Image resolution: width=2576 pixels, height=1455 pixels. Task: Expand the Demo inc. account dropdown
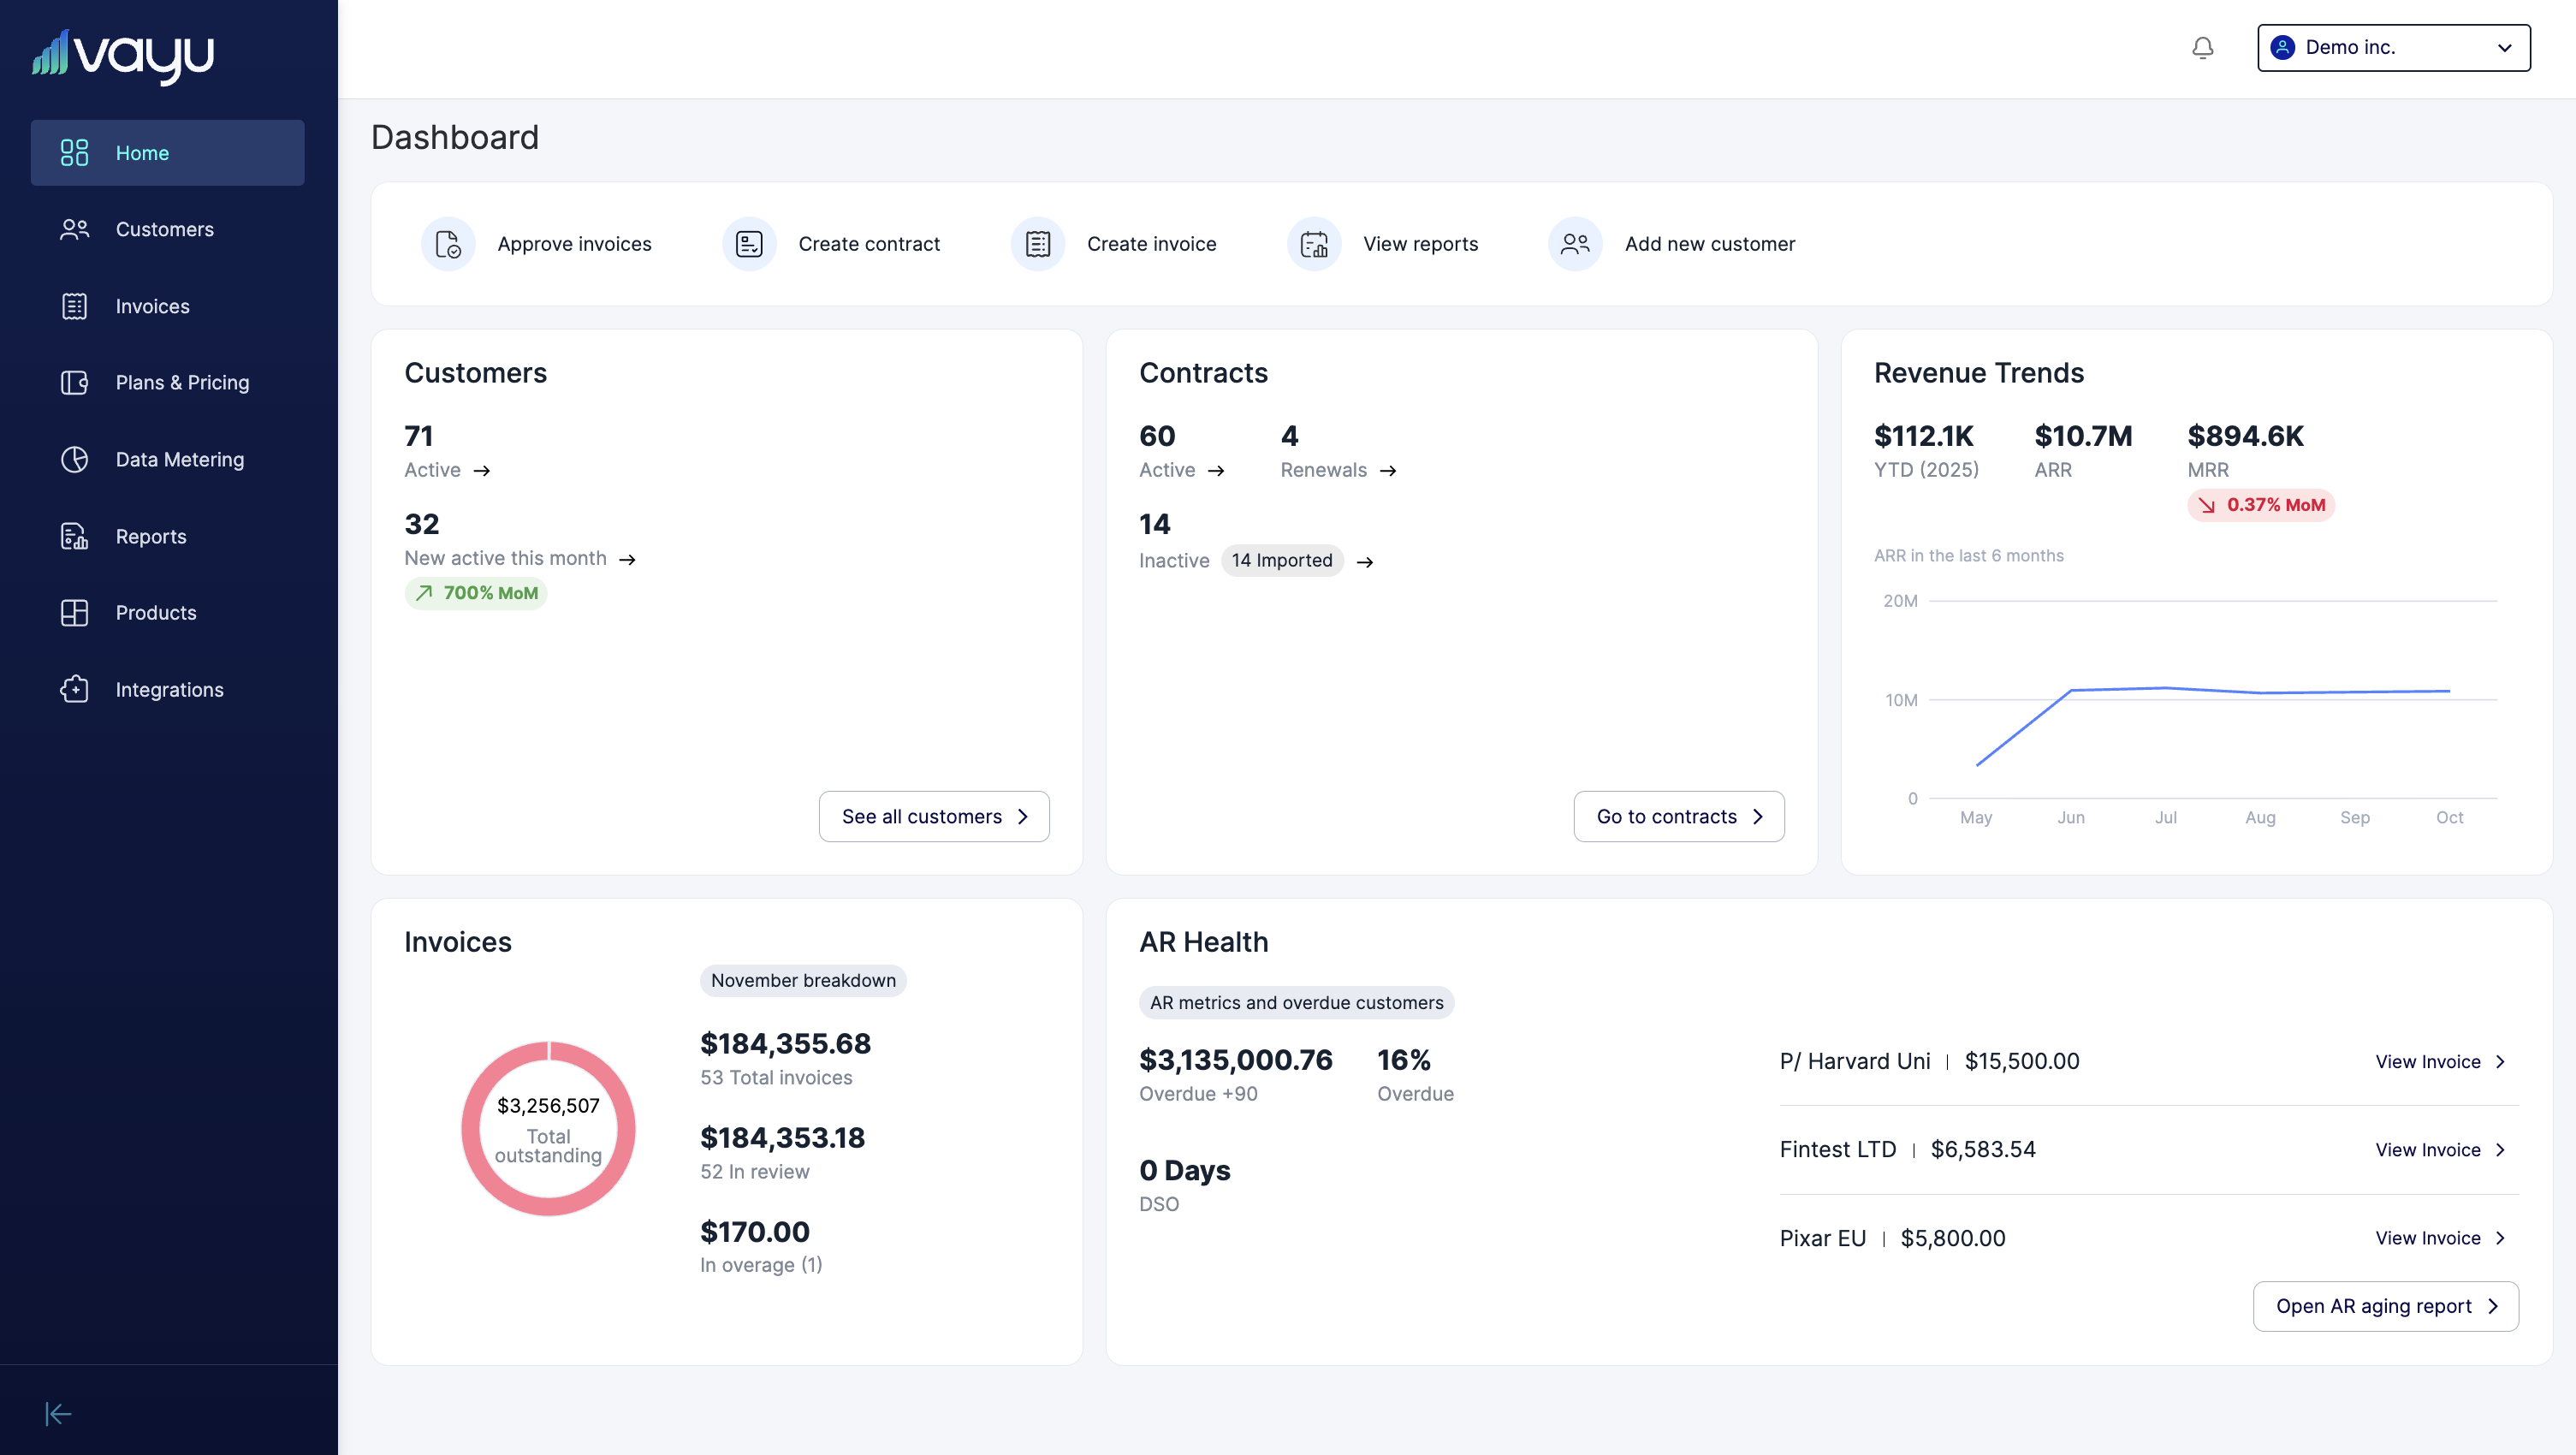coord(2393,47)
